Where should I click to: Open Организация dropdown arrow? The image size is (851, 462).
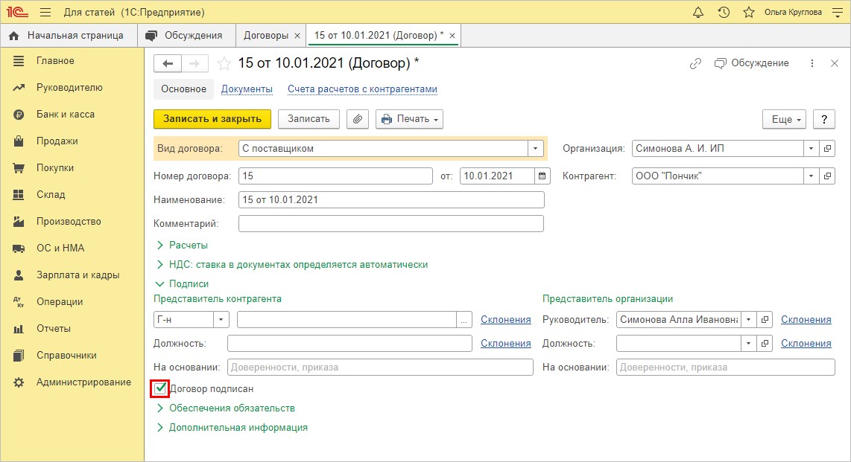pyautogui.click(x=811, y=148)
